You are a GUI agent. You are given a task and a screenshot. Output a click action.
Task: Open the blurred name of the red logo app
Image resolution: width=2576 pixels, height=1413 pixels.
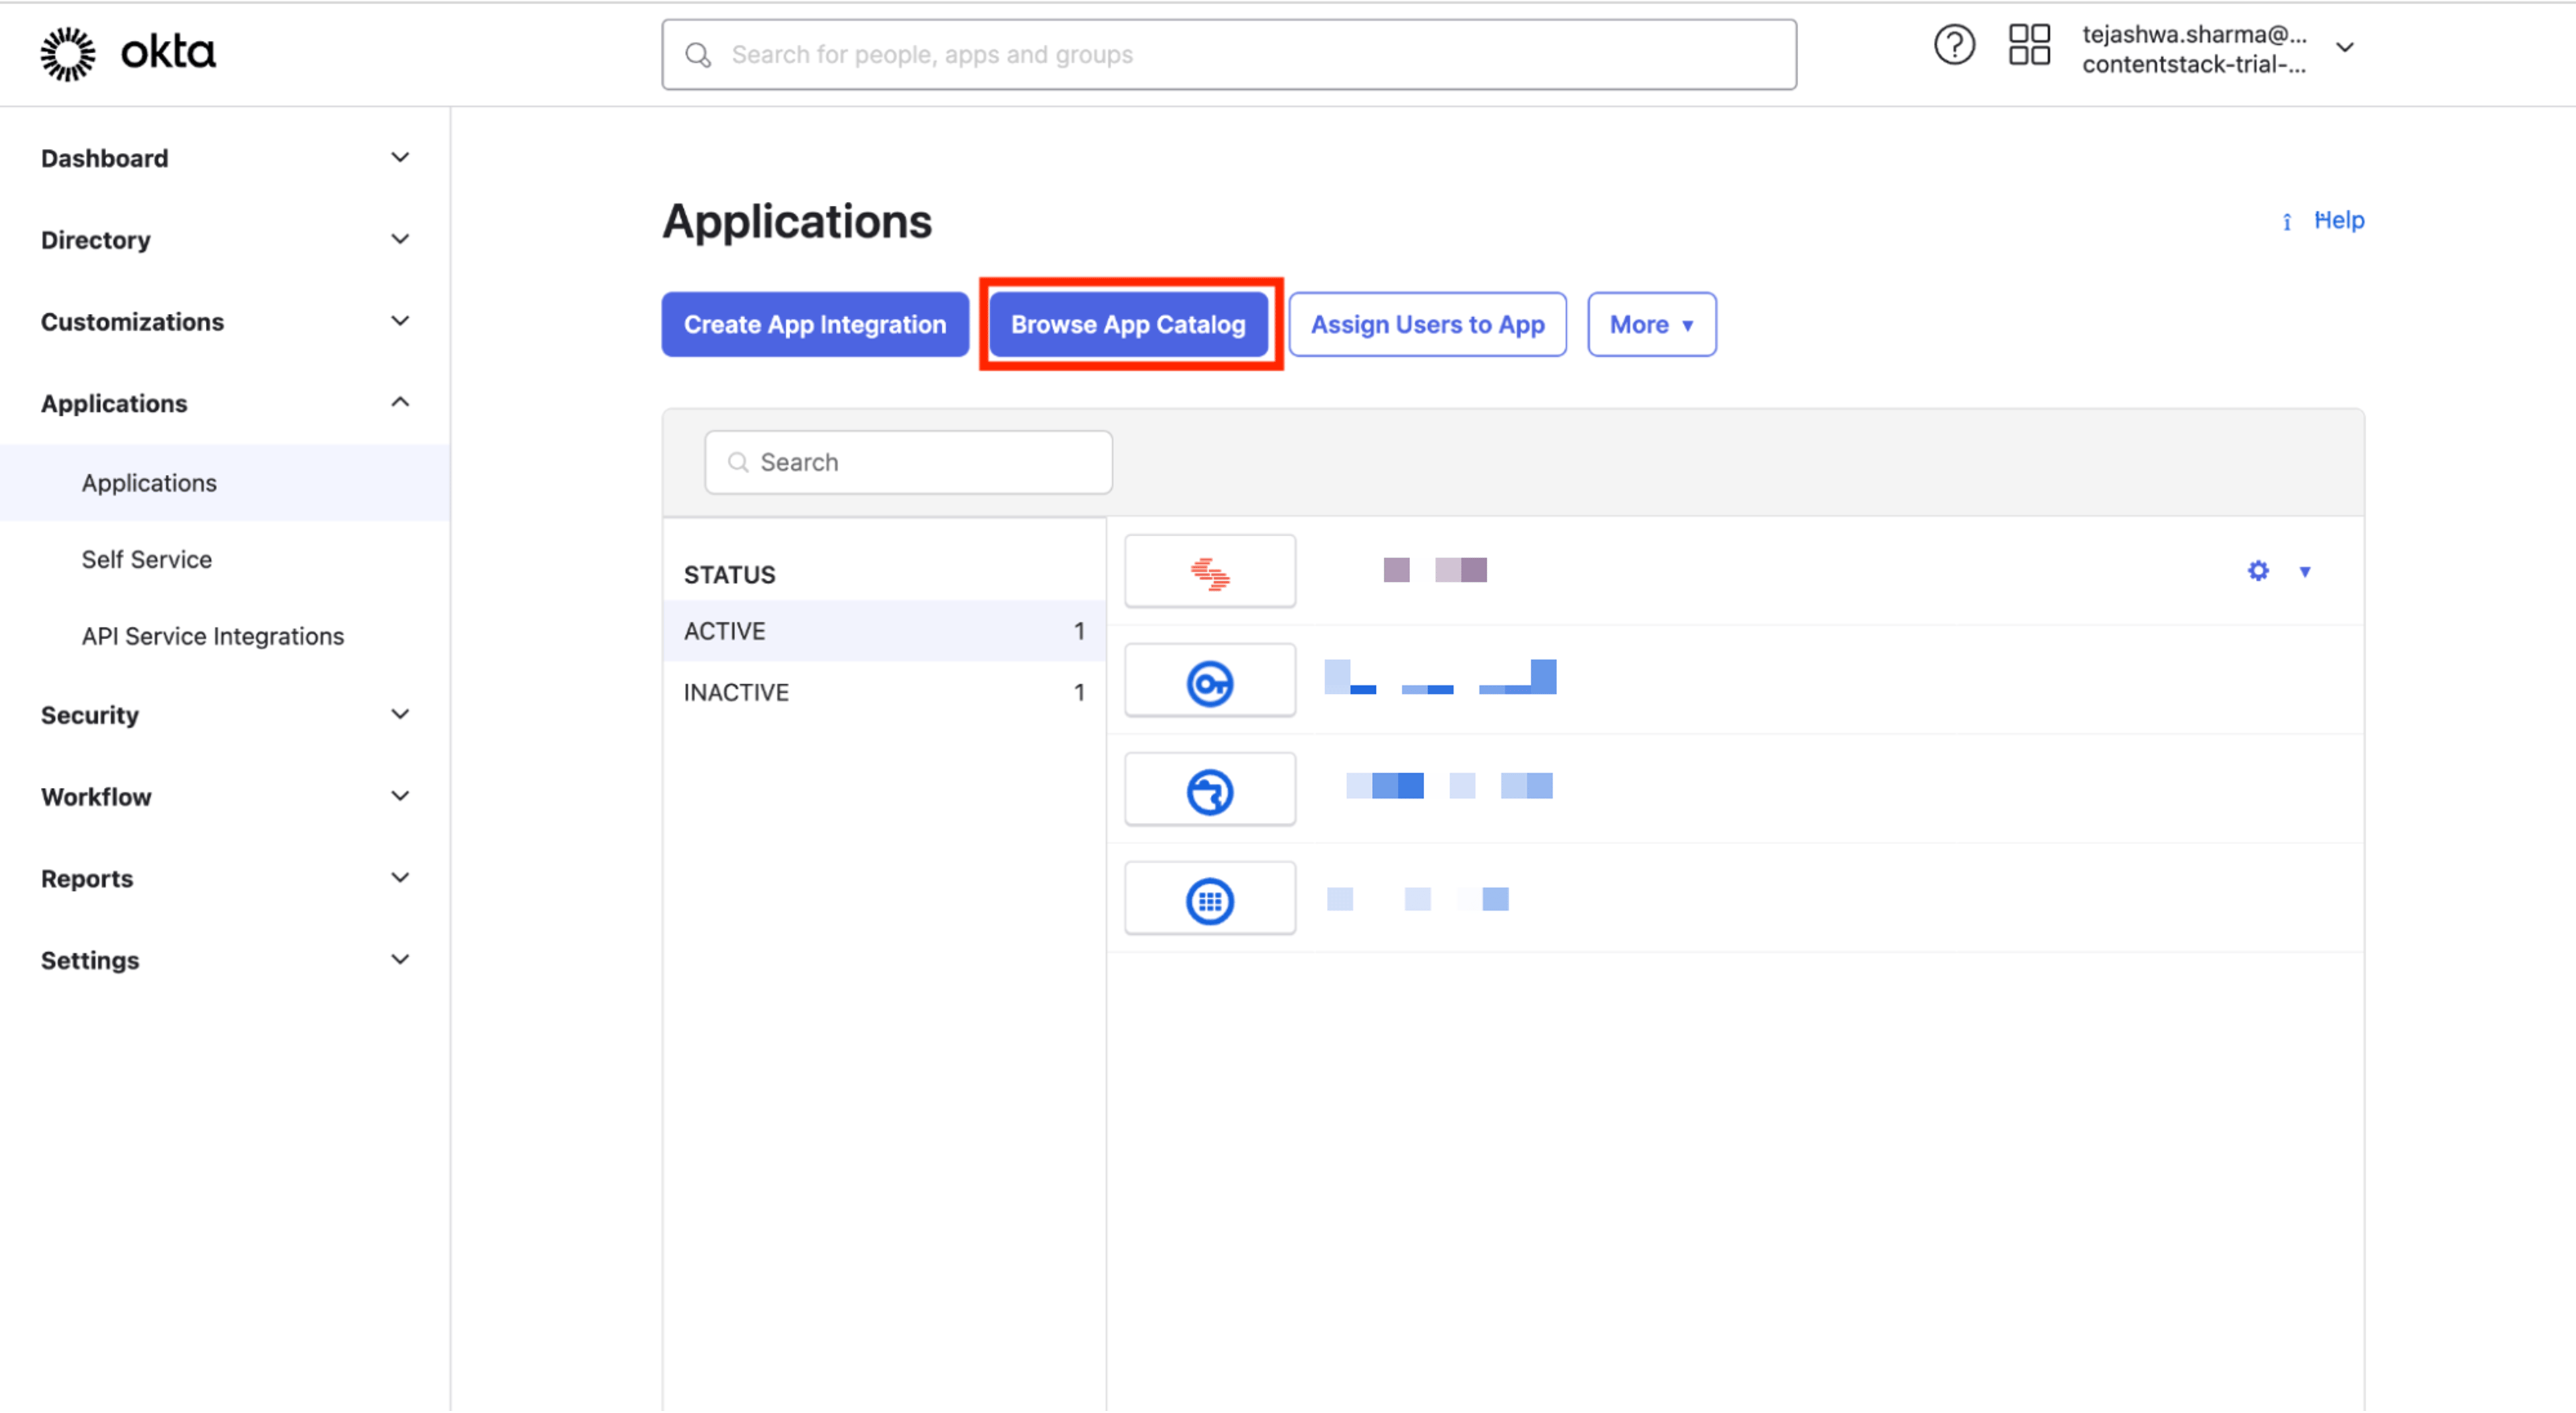coord(1435,571)
